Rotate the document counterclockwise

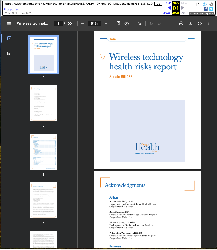(x=127, y=23)
